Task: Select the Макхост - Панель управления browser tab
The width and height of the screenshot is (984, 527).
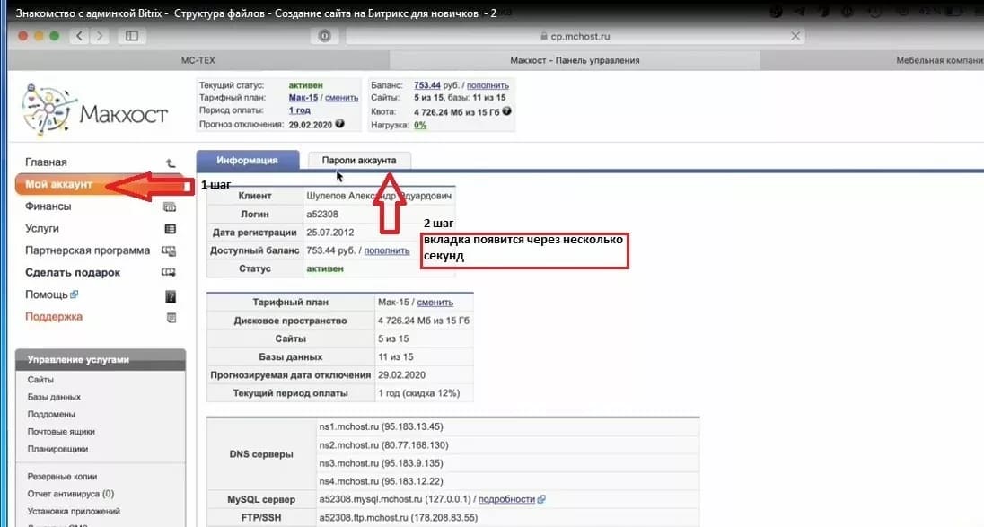Action: pos(575,60)
